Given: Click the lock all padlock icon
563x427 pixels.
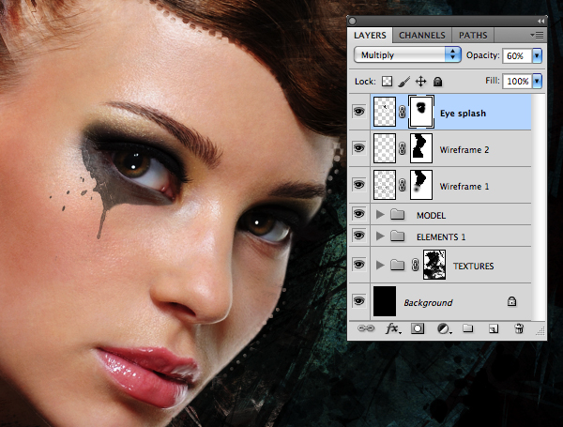Looking at the screenshot, I should [437, 82].
